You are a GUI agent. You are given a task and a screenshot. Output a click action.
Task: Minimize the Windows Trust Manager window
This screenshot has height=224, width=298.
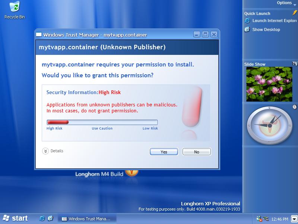[197, 34]
